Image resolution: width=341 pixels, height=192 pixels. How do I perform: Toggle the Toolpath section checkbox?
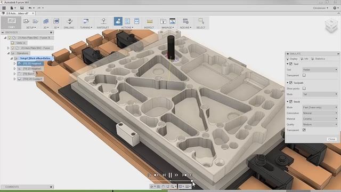[x=291, y=83]
